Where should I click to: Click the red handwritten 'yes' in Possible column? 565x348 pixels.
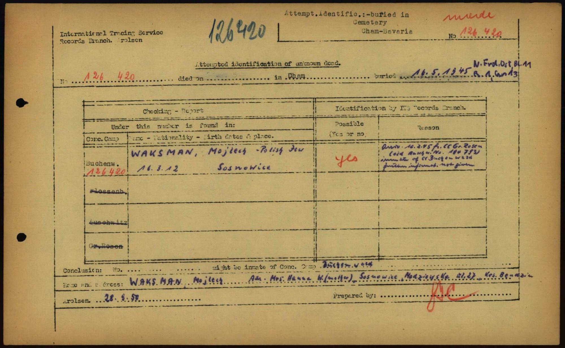coord(346,160)
